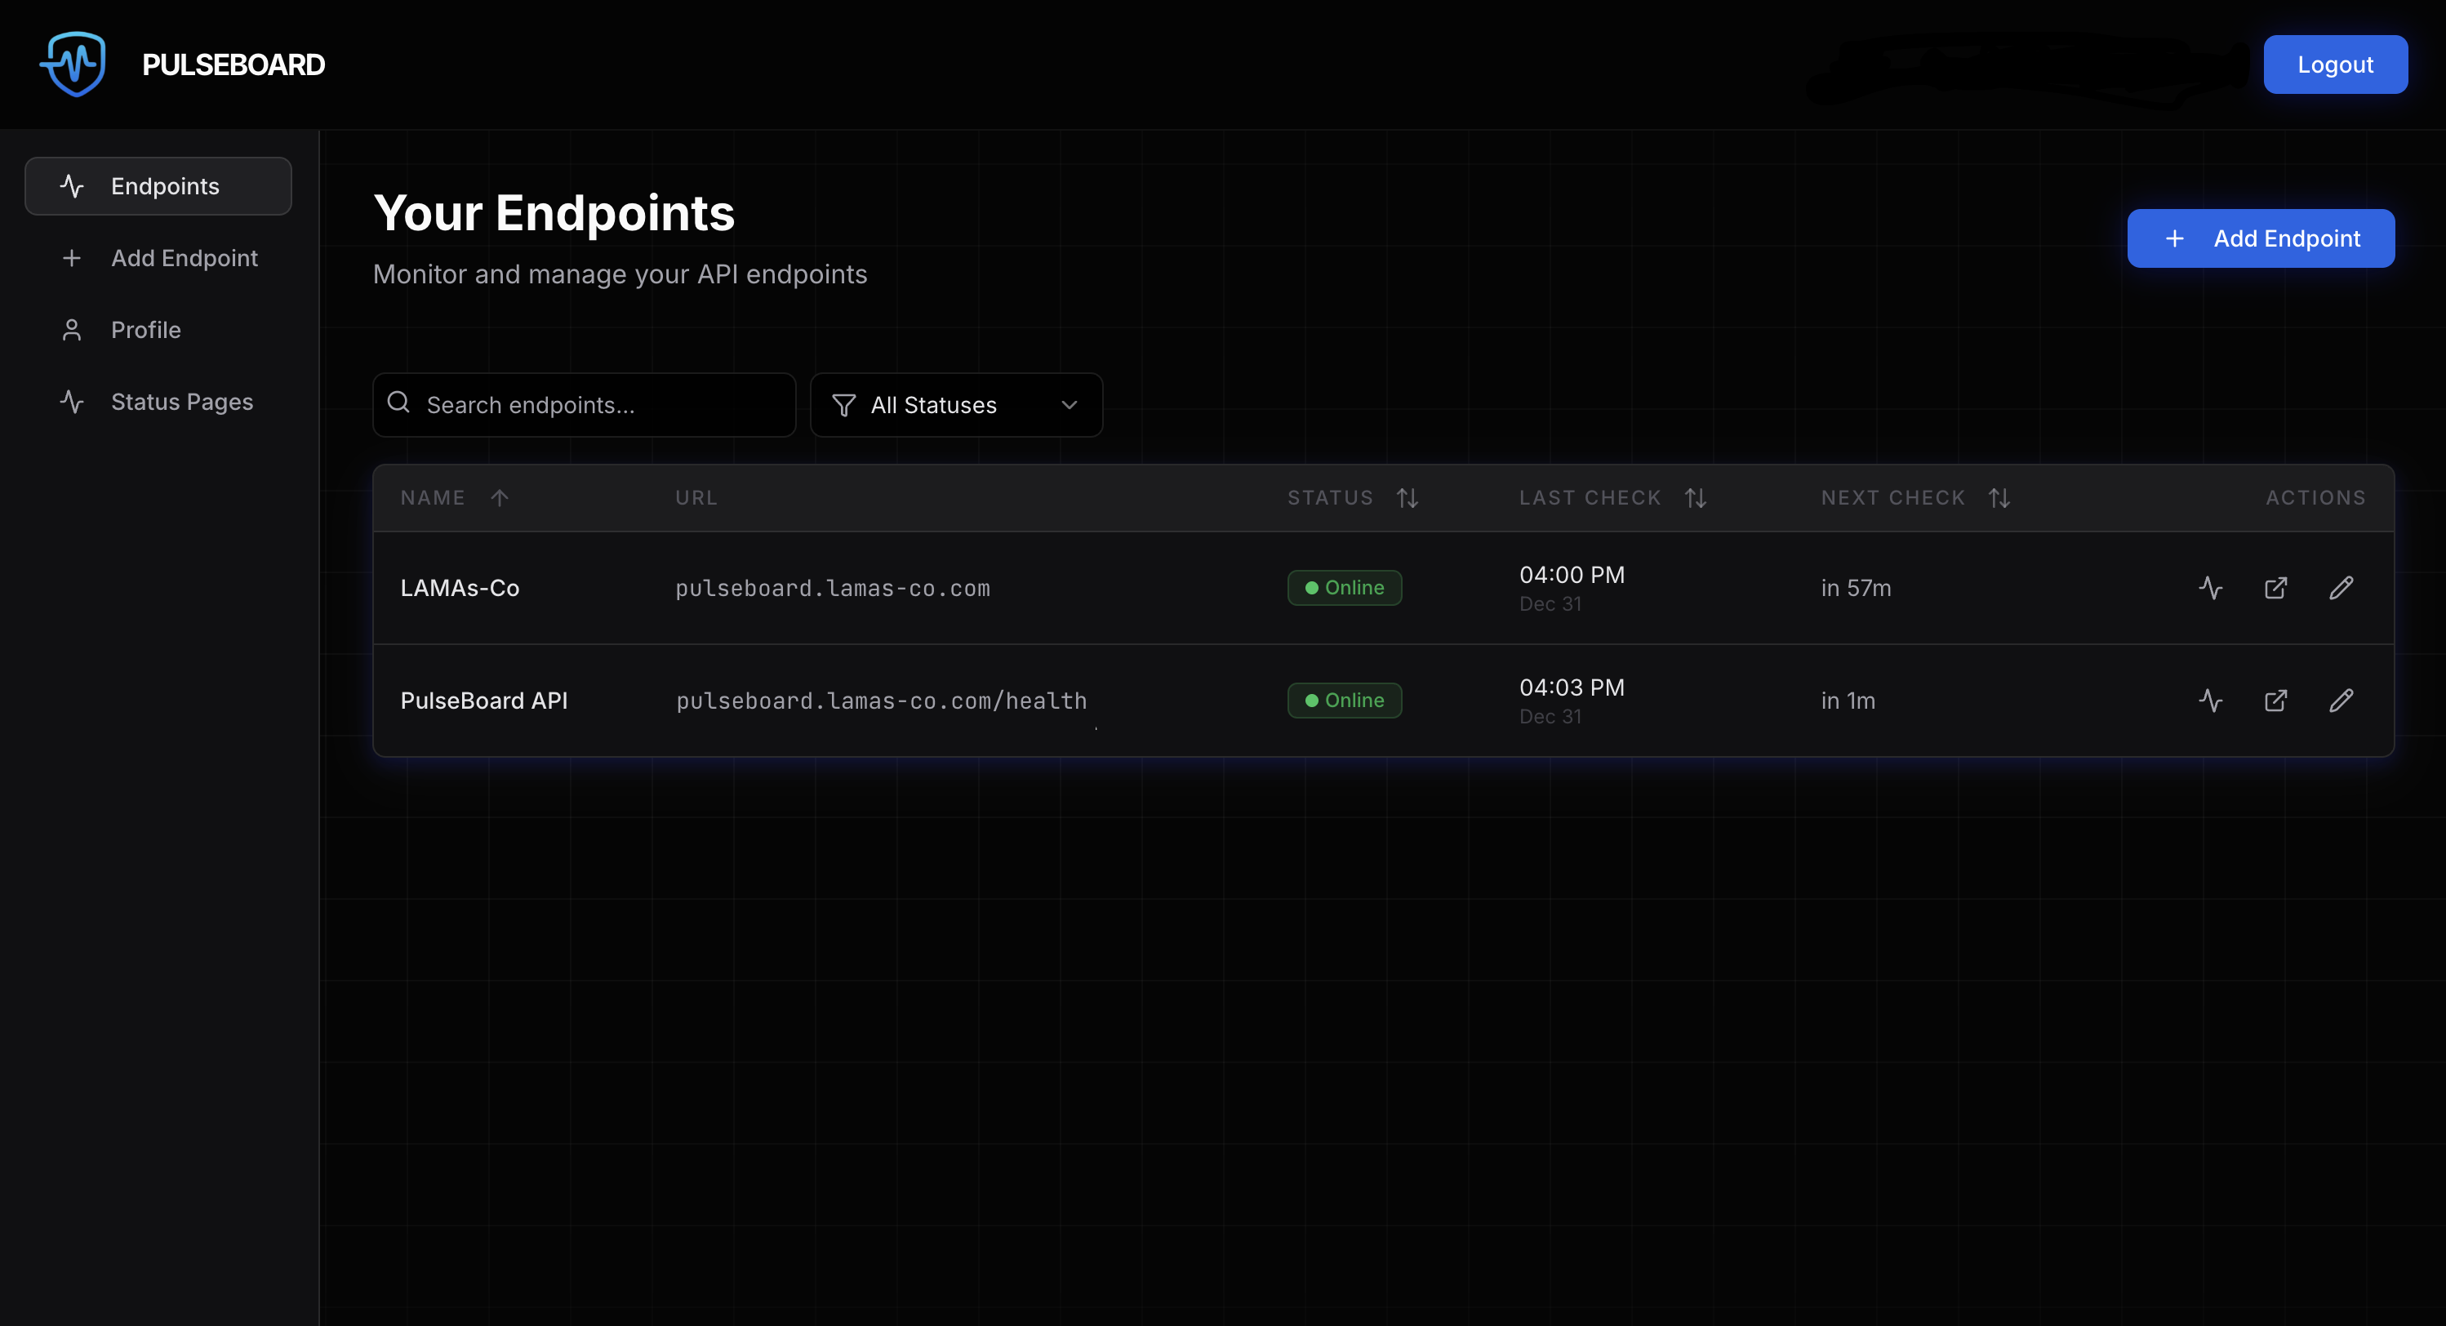Open PulseBoard API external link icon

point(2275,701)
